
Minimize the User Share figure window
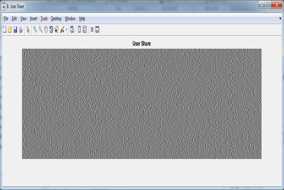click(x=262, y=5)
